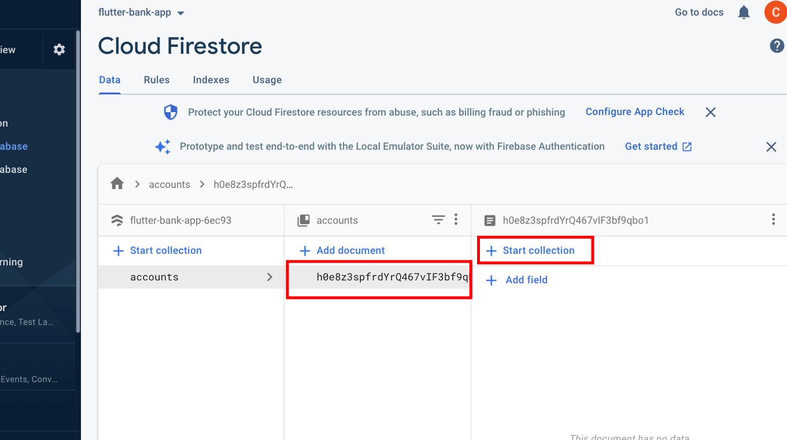Click the flutter-bank-app-6ec93 database icon
The width and height of the screenshot is (787, 440).
click(117, 220)
